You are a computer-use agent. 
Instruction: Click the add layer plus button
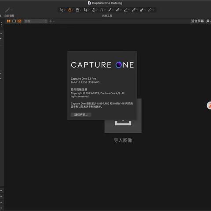click(51, 21)
